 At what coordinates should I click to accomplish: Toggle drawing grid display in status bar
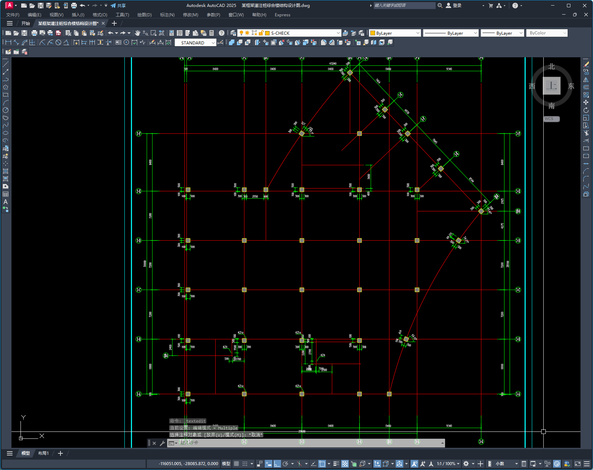tap(237, 464)
